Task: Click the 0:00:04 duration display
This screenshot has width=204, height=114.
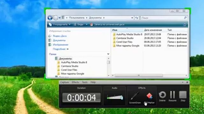Action: coord(82,98)
